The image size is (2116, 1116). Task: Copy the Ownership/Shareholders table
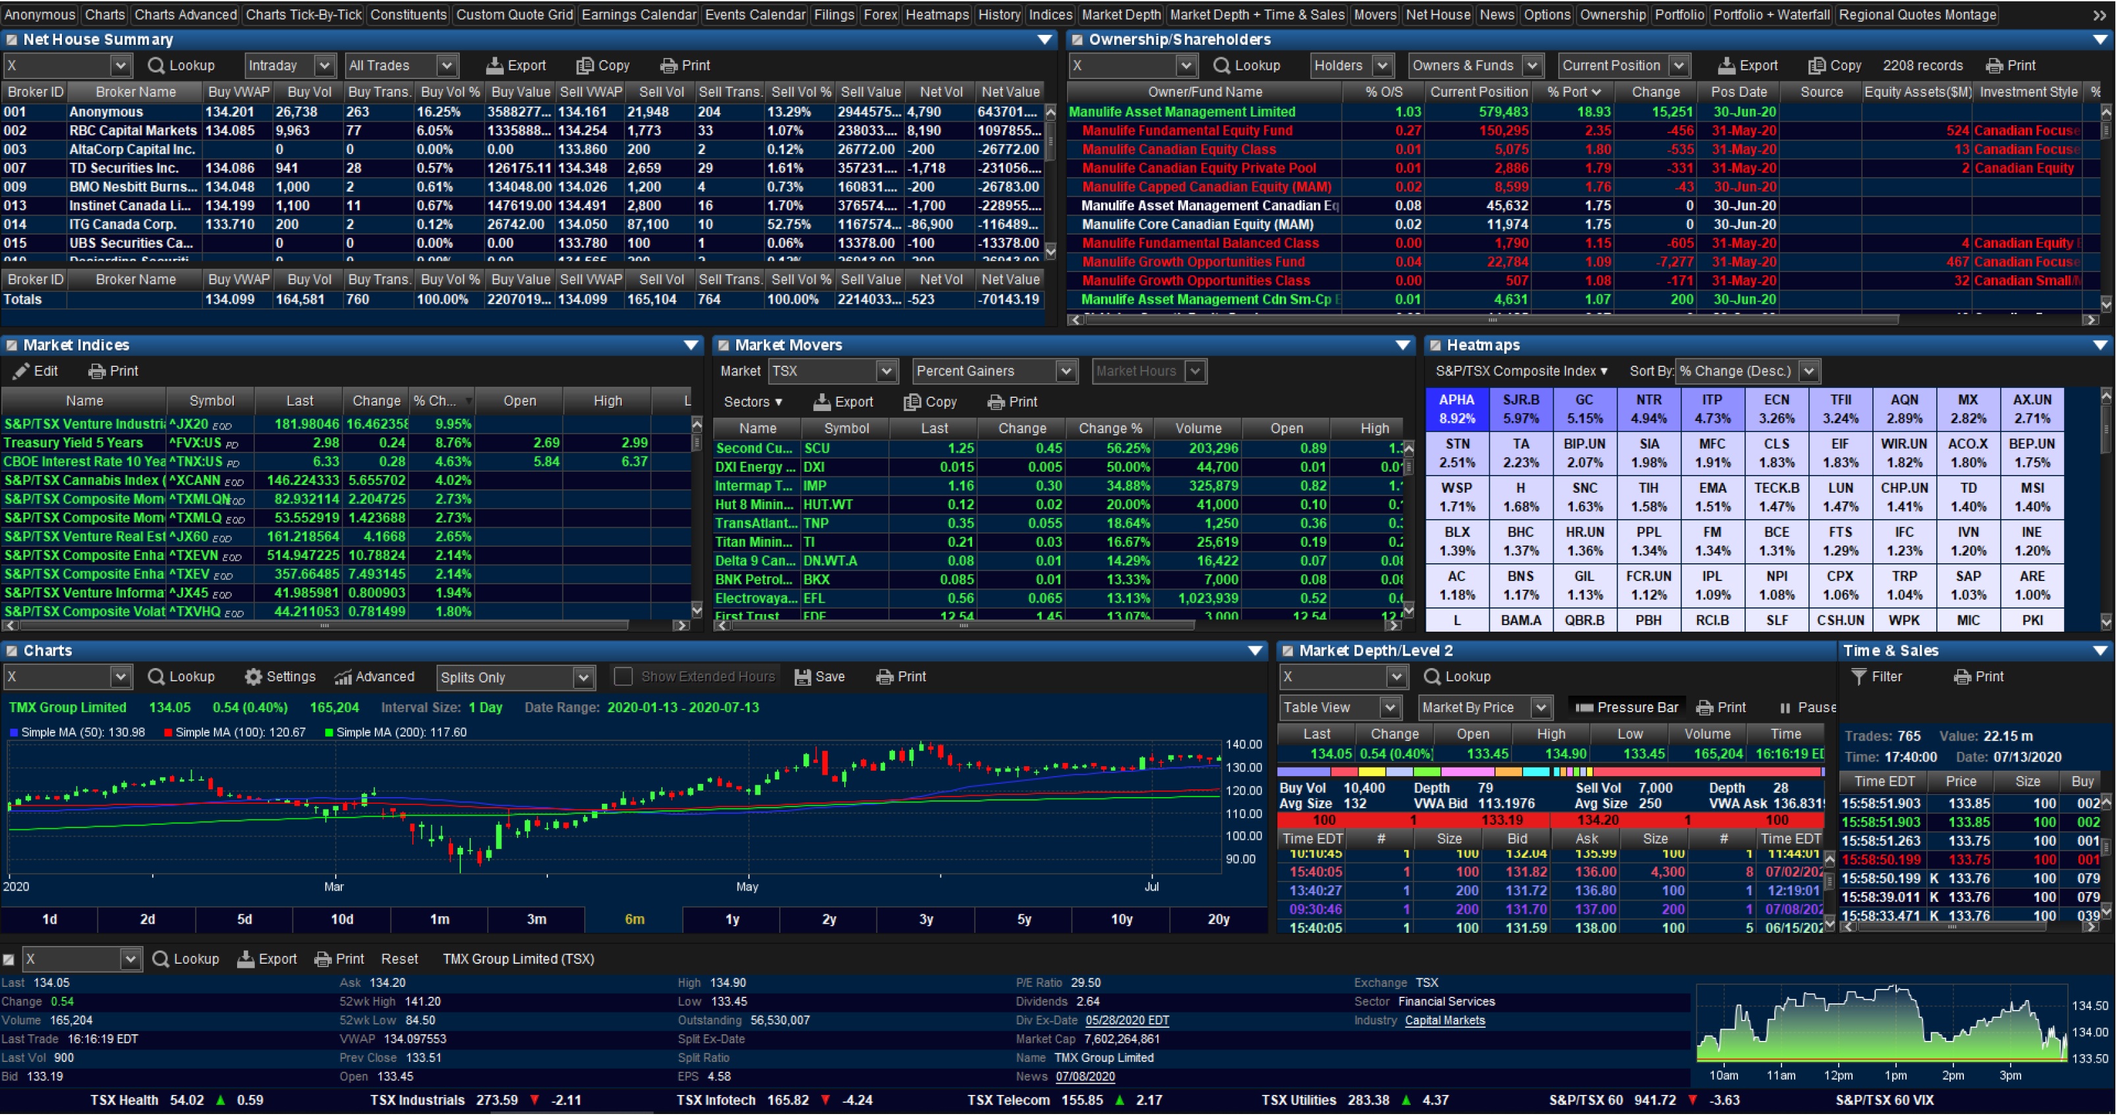[1835, 65]
